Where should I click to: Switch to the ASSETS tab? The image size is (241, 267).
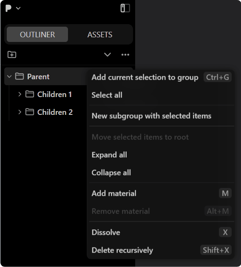click(x=100, y=35)
